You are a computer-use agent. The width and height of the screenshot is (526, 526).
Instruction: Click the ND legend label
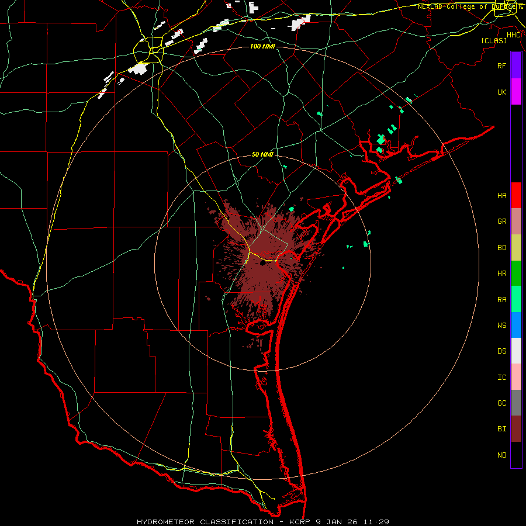(x=502, y=455)
